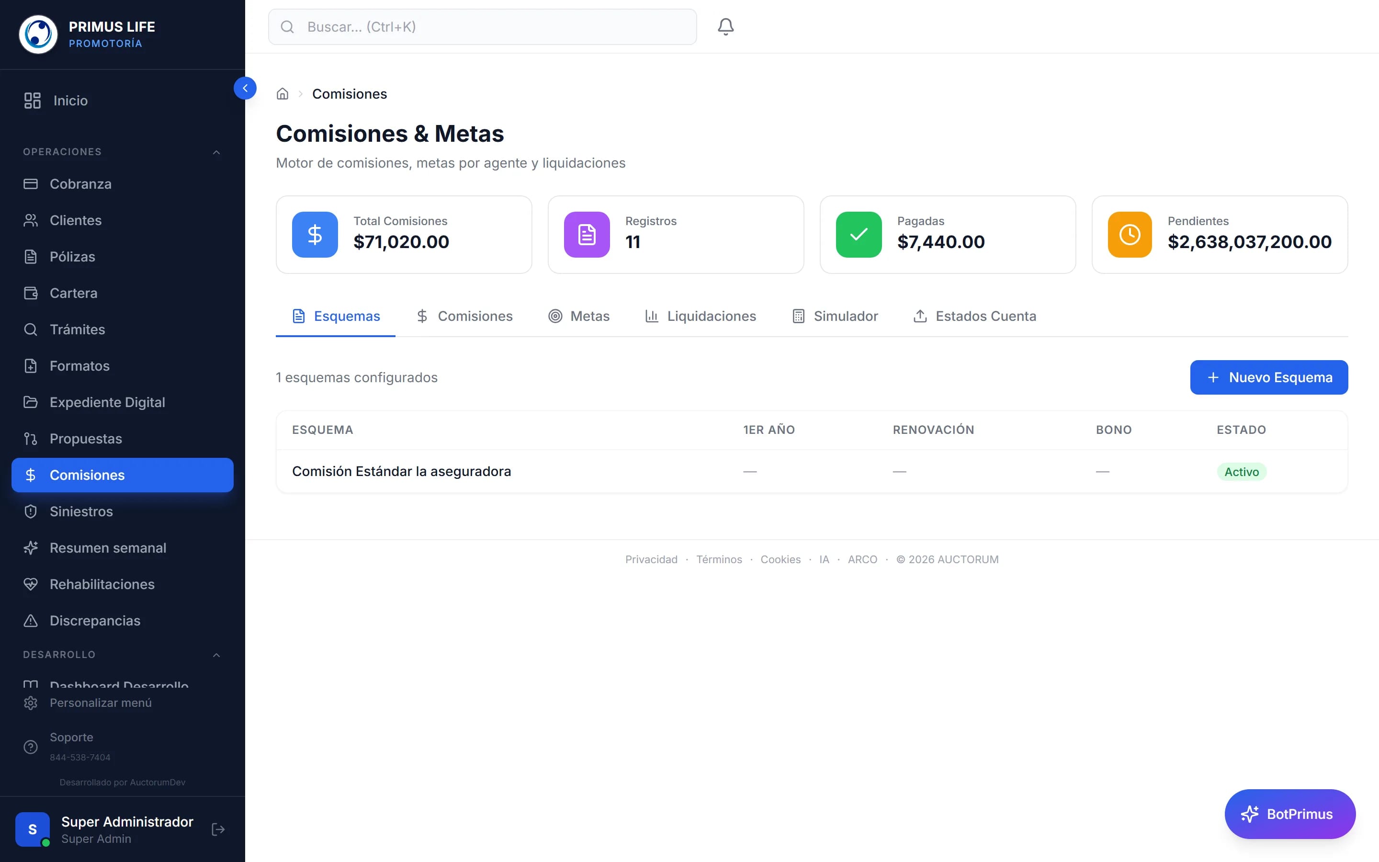1379x862 pixels.
Task: Open Resumen semanal
Action: (123, 548)
